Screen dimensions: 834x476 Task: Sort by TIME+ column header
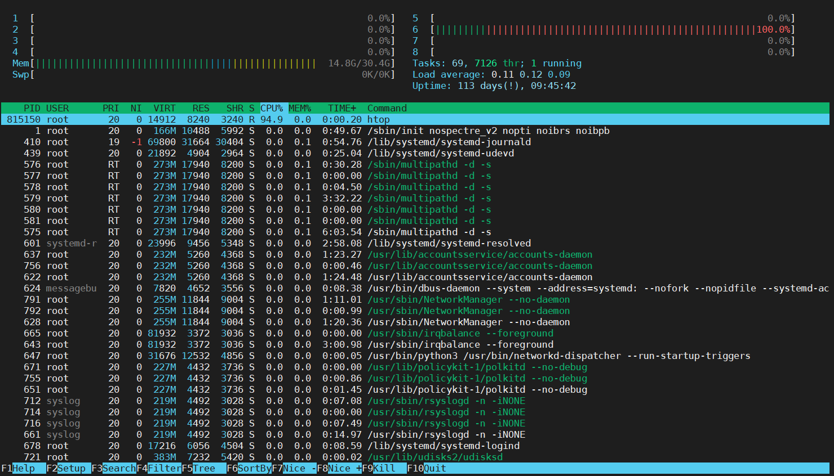pos(342,108)
